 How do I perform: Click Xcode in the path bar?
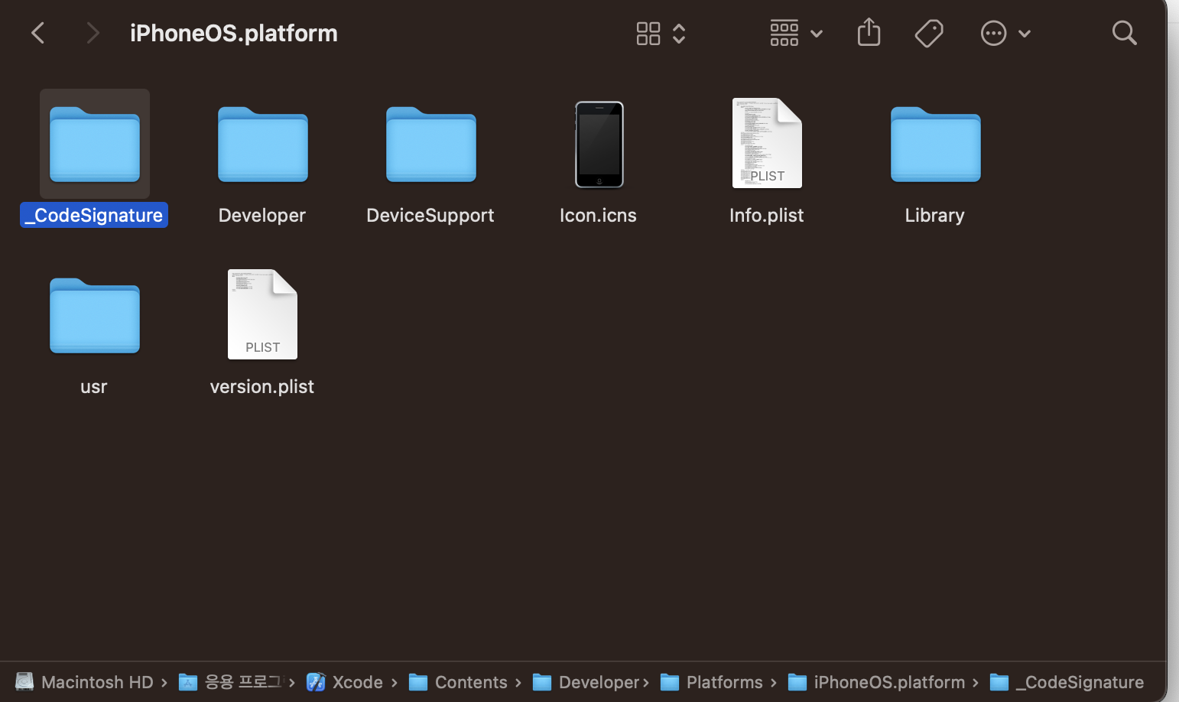click(x=345, y=681)
